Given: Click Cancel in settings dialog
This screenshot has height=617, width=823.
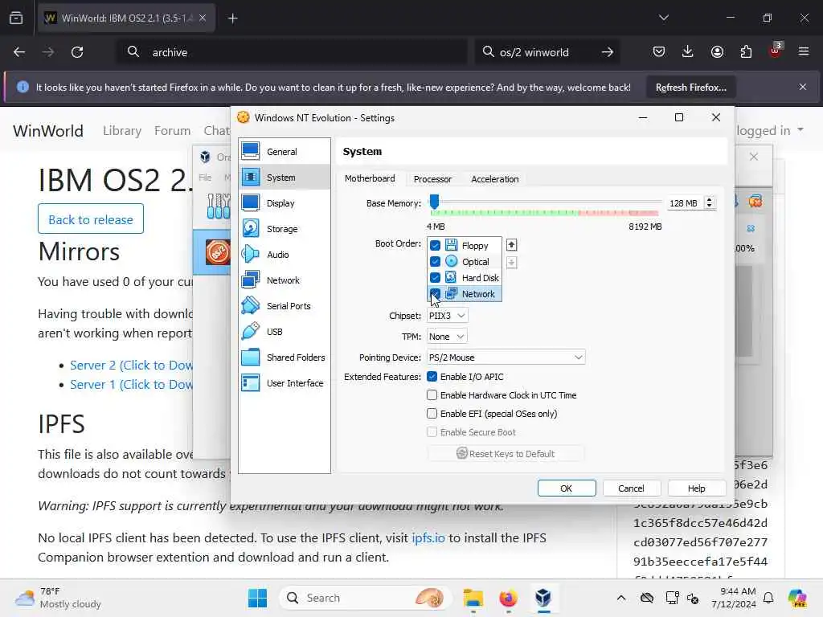Looking at the screenshot, I should click(631, 488).
